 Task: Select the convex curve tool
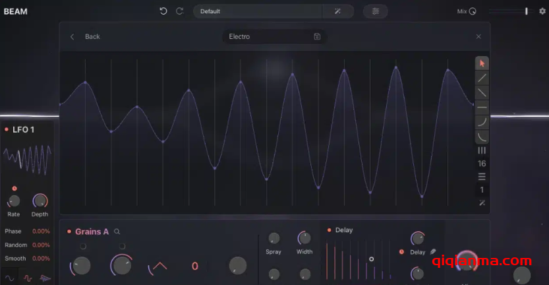tap(482, 122)
